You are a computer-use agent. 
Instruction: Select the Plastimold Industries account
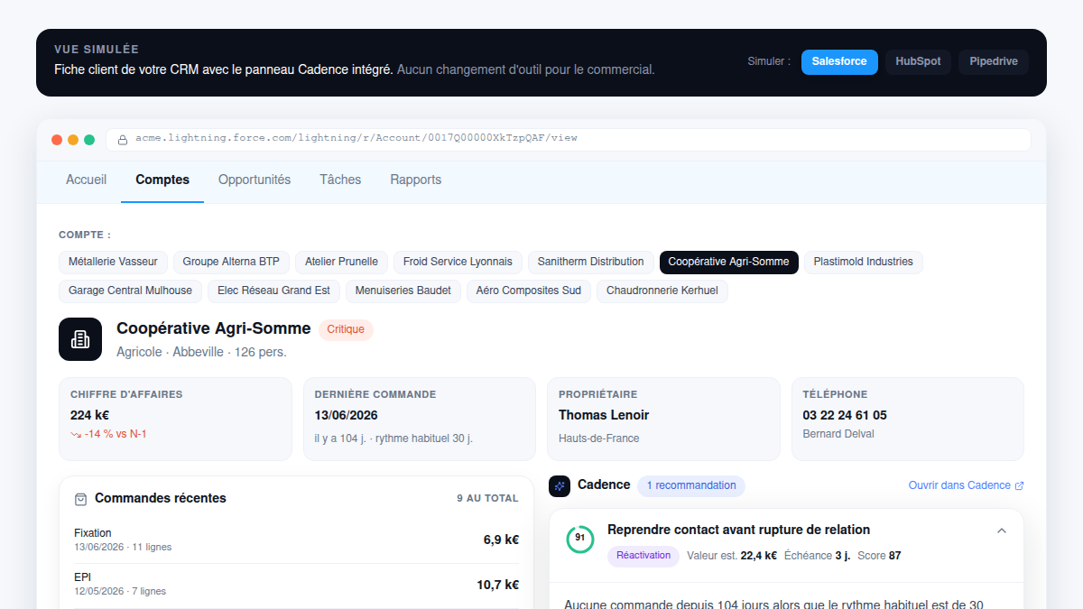[863, 262]
